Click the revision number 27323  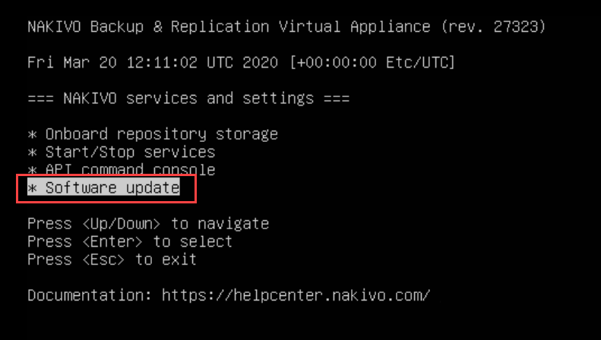515,27
